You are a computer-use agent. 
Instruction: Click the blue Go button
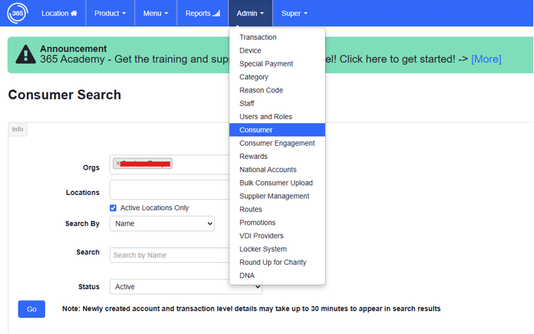point(31,309)
